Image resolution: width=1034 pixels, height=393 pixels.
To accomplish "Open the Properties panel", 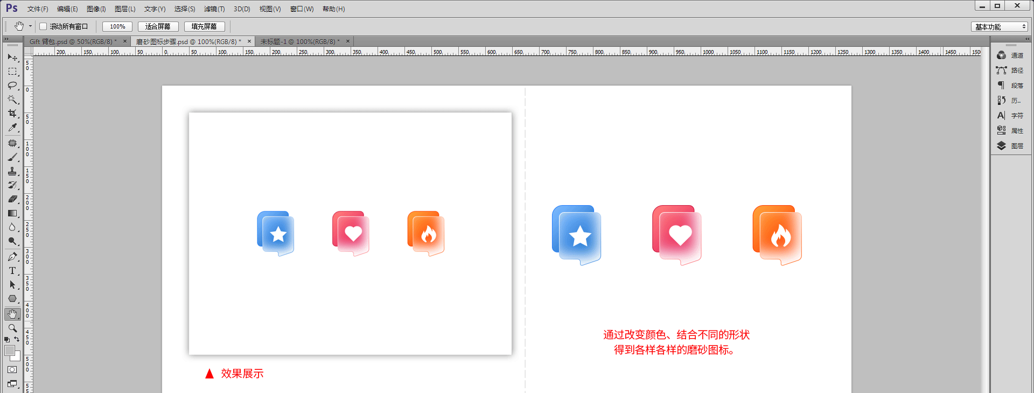I will 1010,131.
